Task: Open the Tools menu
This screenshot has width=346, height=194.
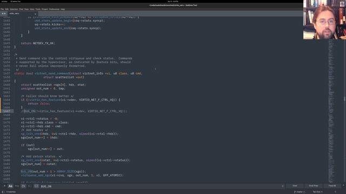Action: [x=38, y=9]
